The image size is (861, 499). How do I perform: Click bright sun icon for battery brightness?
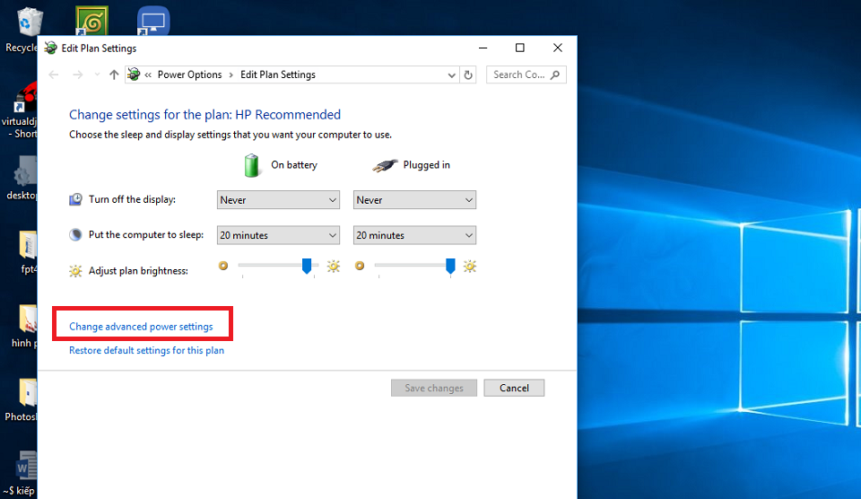point(334,267)
